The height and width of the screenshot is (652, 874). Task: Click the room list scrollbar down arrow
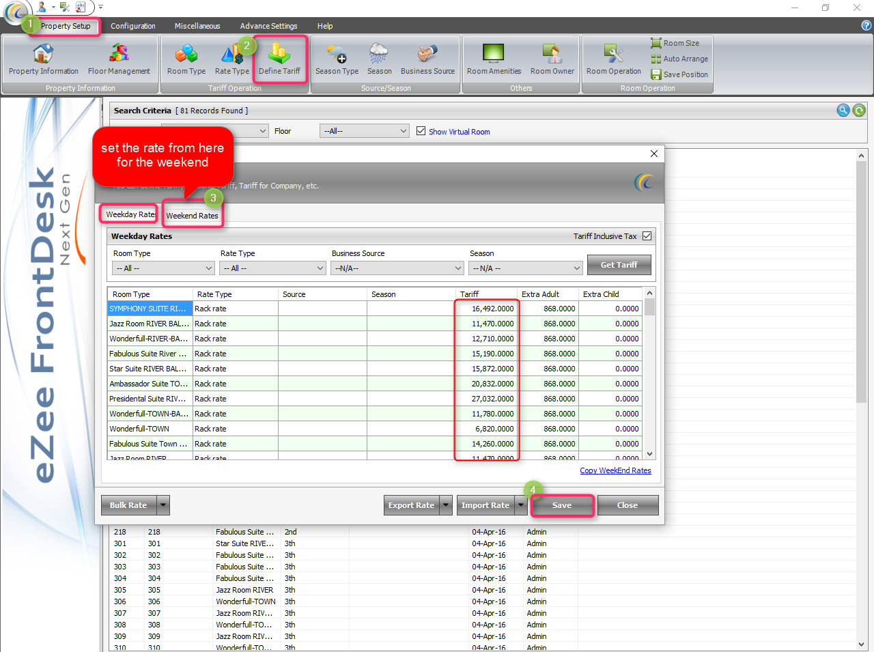tap(861, 644)
